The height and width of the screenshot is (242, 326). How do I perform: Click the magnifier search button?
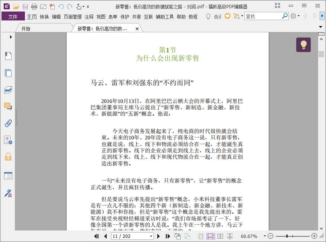click(x=285, y=16)
